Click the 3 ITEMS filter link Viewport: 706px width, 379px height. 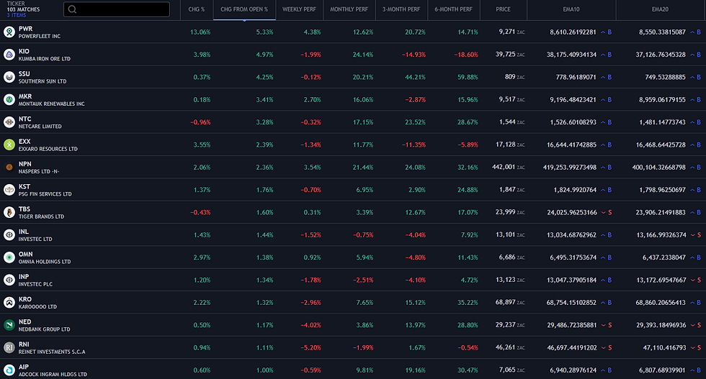(x=18, y=15)
